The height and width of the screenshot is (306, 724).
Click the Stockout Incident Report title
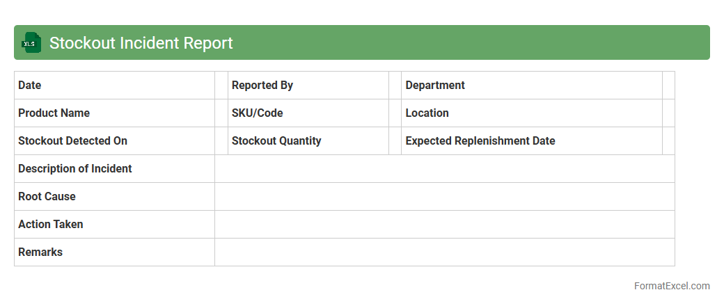[x=141, y=43]
